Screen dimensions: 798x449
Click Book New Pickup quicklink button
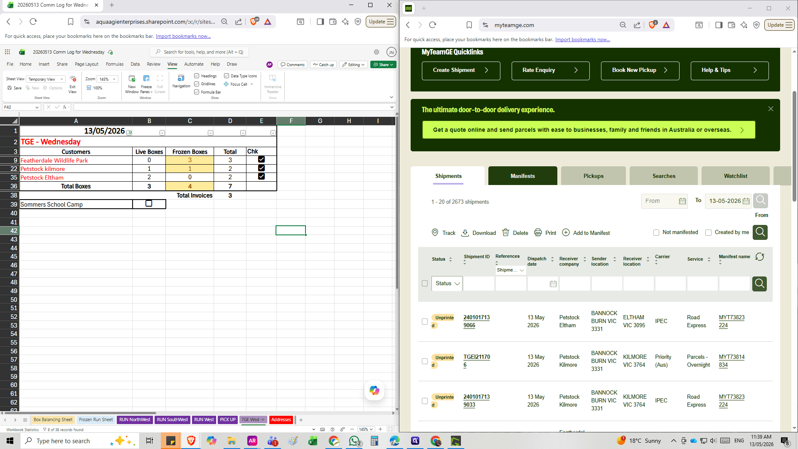coord(640,70)
